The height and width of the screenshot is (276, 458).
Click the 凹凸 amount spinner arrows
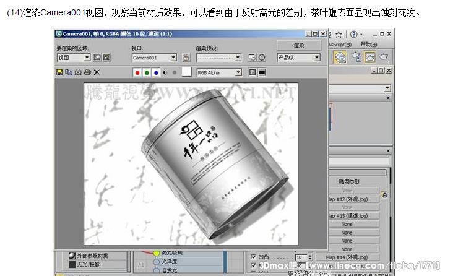click(310, 257)
